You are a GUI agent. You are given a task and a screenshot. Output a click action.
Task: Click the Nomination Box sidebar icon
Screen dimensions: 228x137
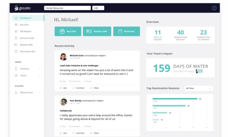(16, 51)
